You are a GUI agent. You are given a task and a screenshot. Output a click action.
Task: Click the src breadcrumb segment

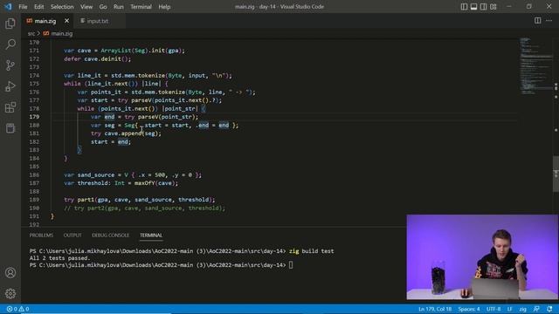point(31,33)
